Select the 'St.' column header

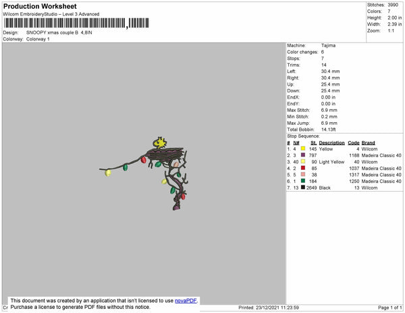coord(314,143)
